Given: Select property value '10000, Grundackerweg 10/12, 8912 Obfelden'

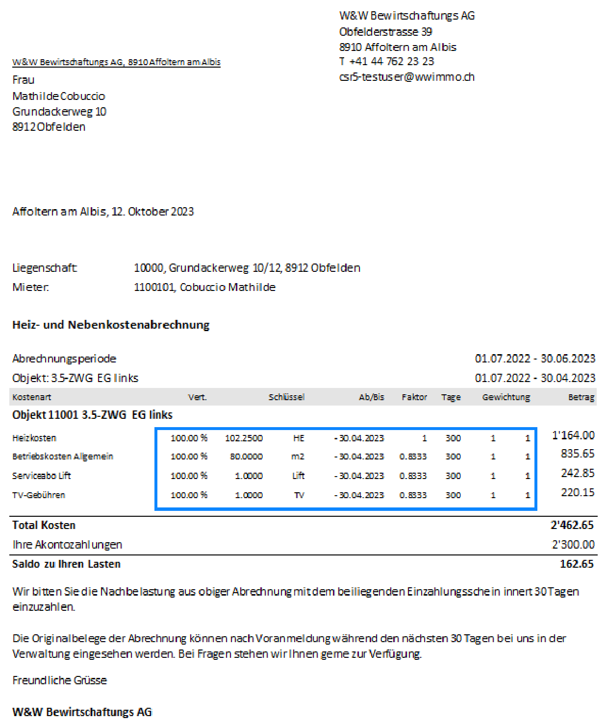Looking at the screenshot, I should point(247,268).
